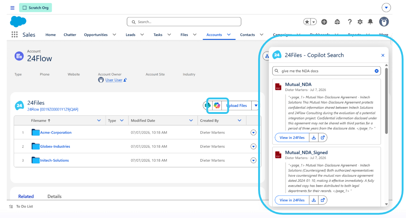The height and width of the screenshot is (218, 406).
Task: Download the Mutual_NDA document
Action: click(x=314, y=138)
